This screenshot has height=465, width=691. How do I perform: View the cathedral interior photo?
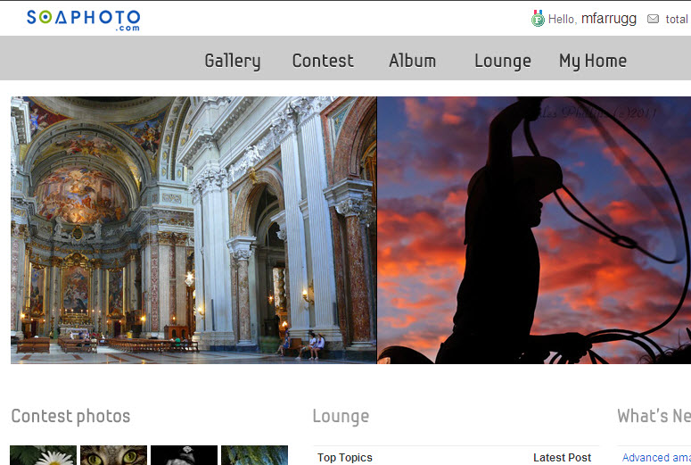[x=193, y=229]
